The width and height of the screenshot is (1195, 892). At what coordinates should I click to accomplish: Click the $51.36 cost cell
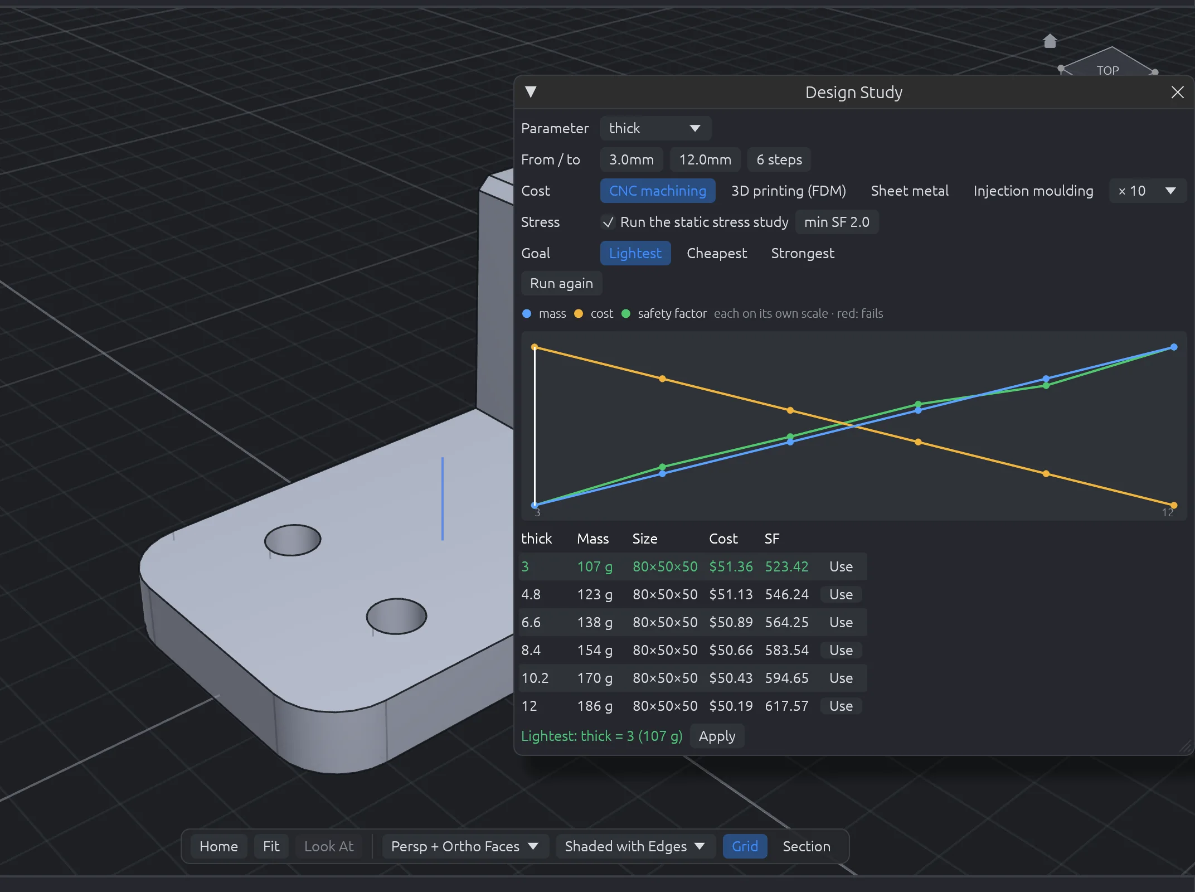[x=731, y=566]
